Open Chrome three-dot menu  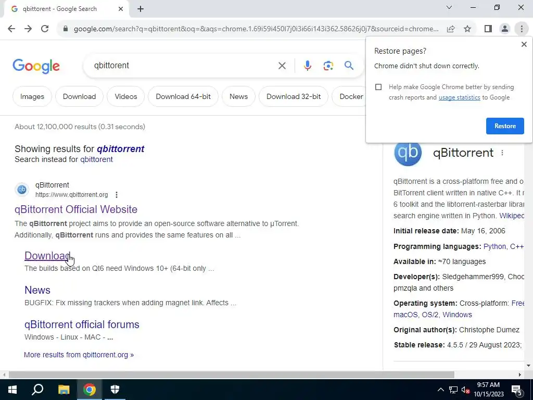coord(522,29)
